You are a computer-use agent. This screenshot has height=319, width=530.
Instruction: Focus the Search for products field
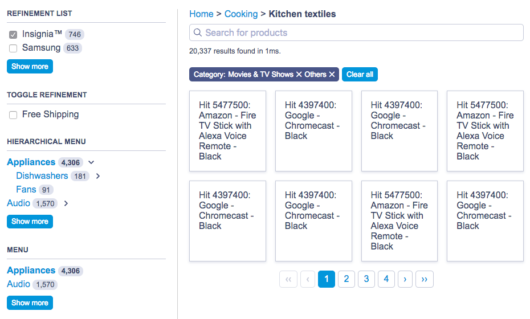pos(356,32)
